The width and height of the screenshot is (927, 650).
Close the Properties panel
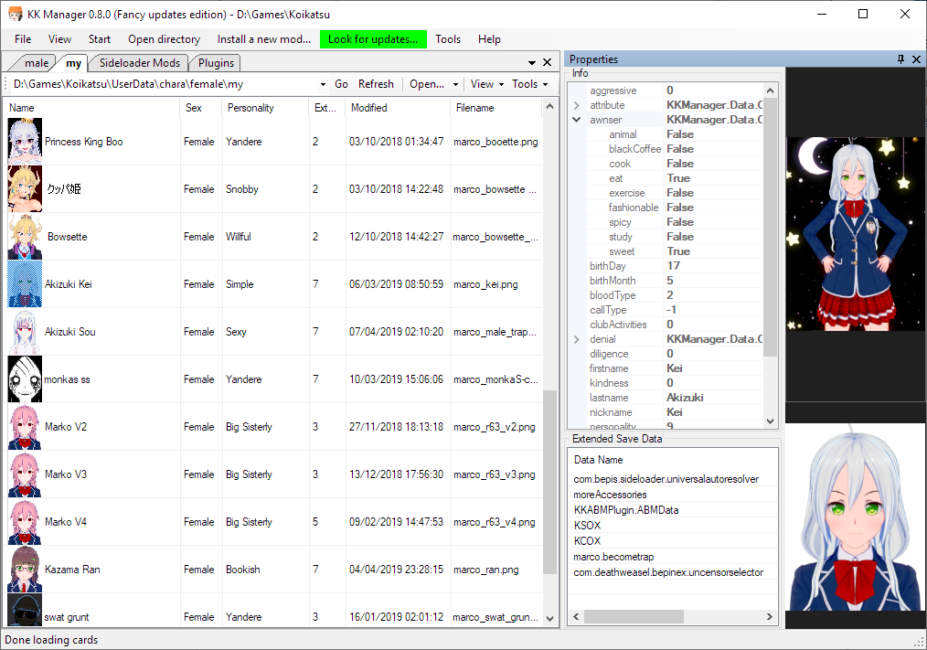[x=916, y=59]
